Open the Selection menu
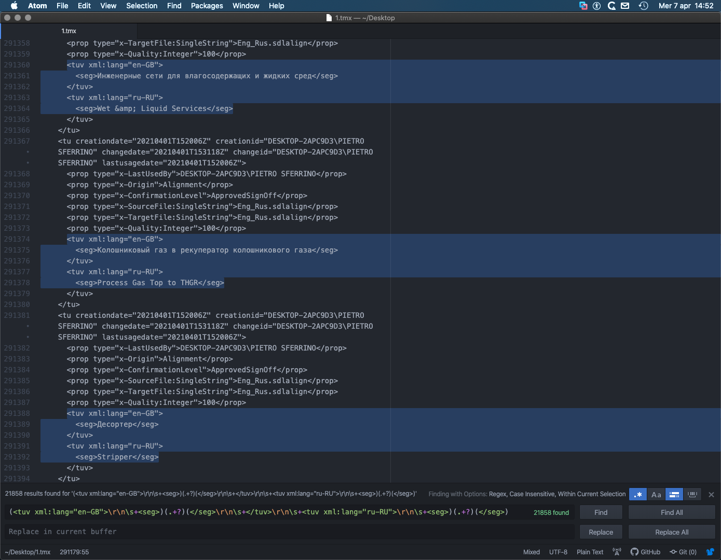The image size is (721, 560). 142,6
